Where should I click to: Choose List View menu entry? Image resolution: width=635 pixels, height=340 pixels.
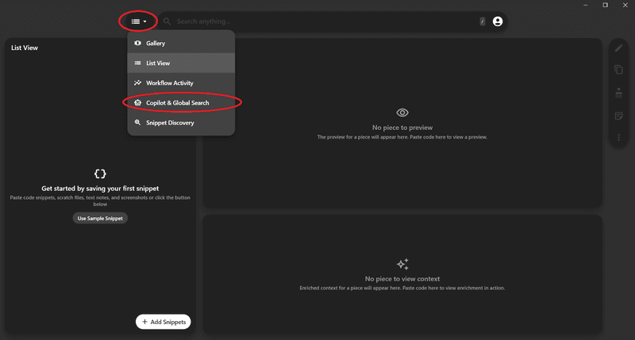[x=181, y=63]
